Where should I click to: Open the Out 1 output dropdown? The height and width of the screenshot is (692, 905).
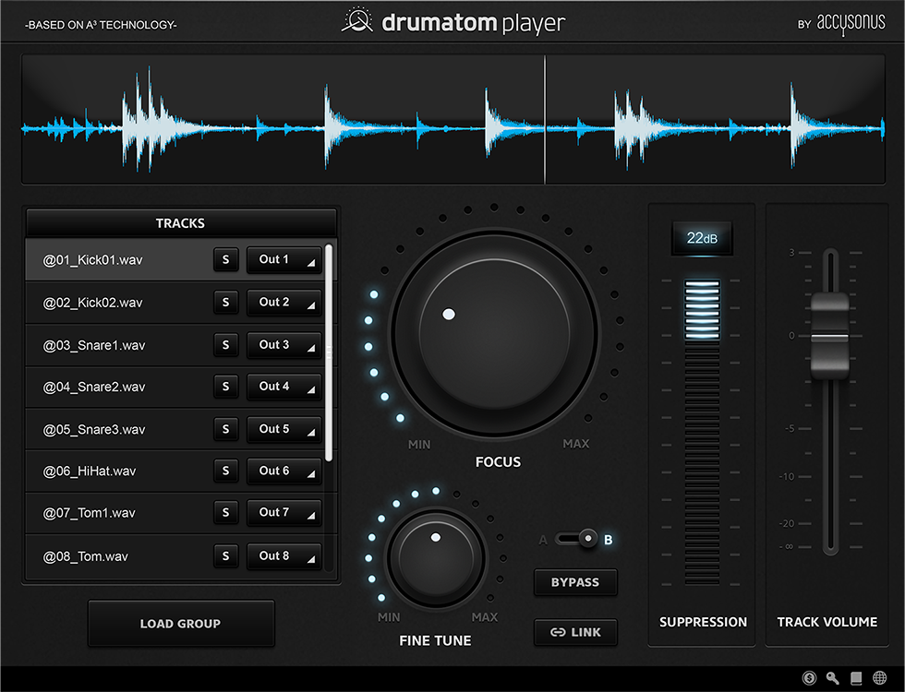tap(284, 259)
